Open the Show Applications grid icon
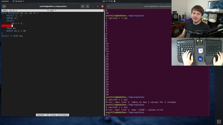 coord(219,122)
